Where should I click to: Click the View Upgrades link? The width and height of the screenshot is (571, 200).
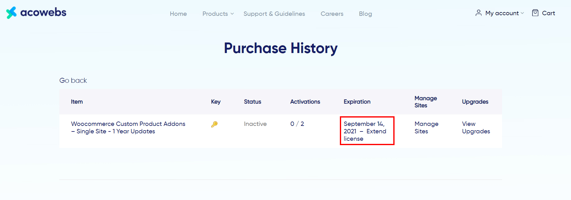476,127
